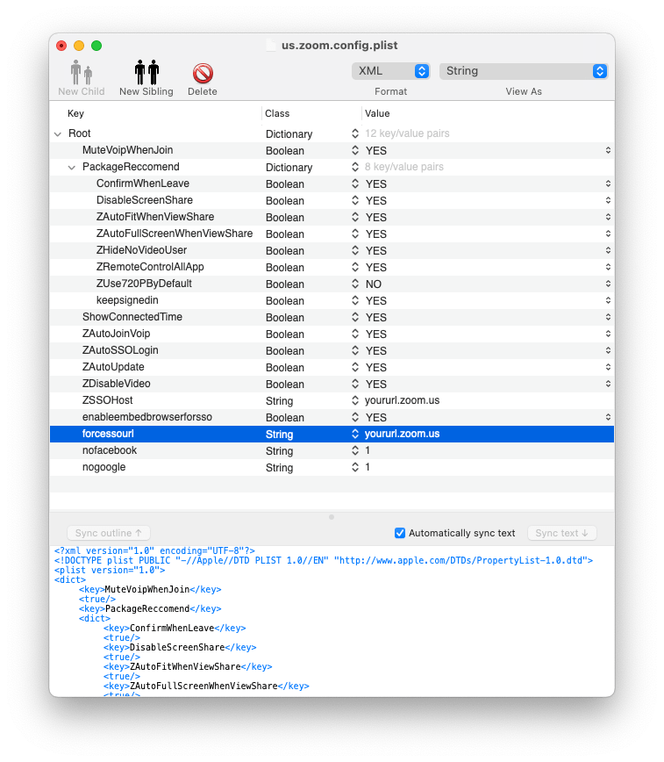This screenshot has width=664, height=762.
Task: Click the Value column header
Action: tap(378, 113)
